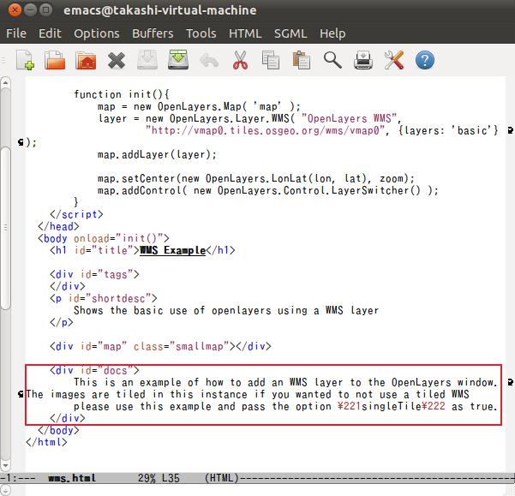Click on the function init() line

pos(121,94)
